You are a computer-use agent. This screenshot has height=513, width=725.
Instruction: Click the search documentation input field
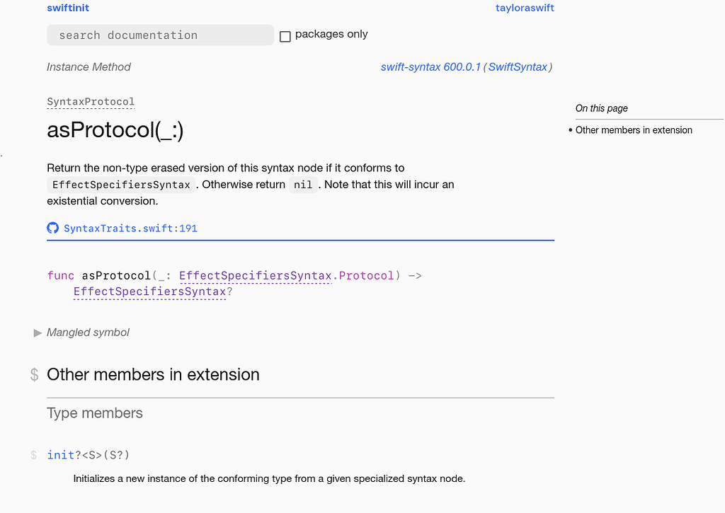point(160,35)
